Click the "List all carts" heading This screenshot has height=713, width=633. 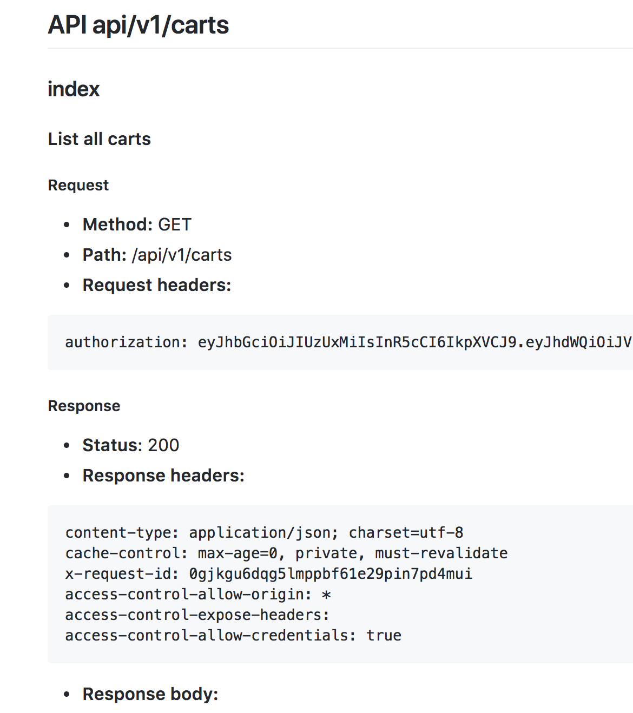click(x=99, y=139)
